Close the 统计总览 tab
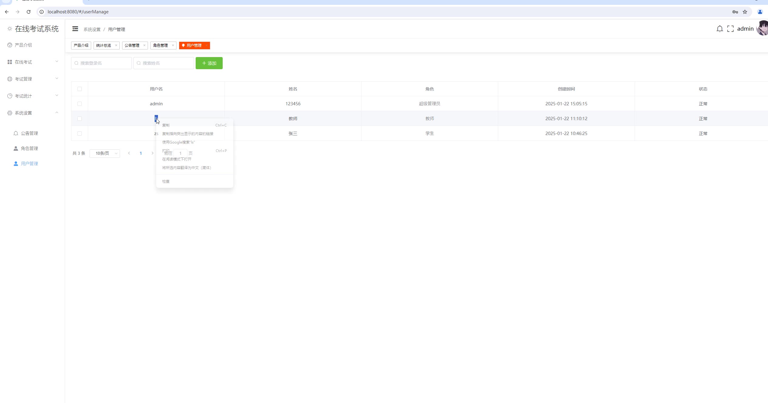The height and width of the screenshot is (403, 768). coord(116,46)
